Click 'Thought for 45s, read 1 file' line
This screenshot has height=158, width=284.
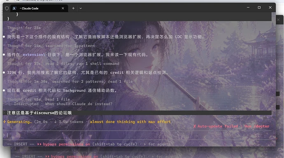point(39,99)
